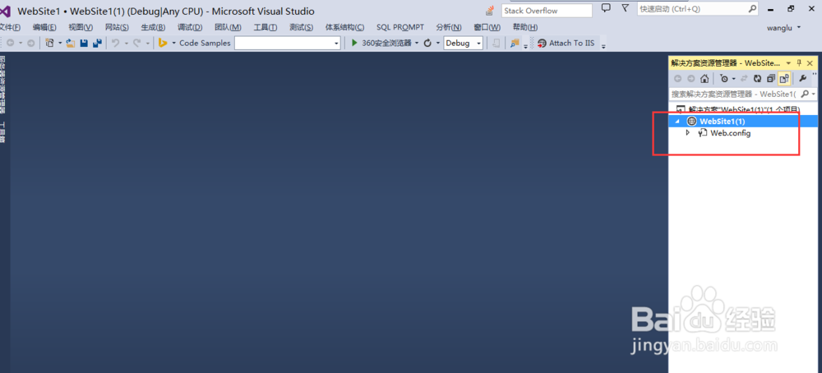The width and height of the screenshot is (822, 373).
Task: Open the 体系结构(C) menu
Action: (345, 27)
